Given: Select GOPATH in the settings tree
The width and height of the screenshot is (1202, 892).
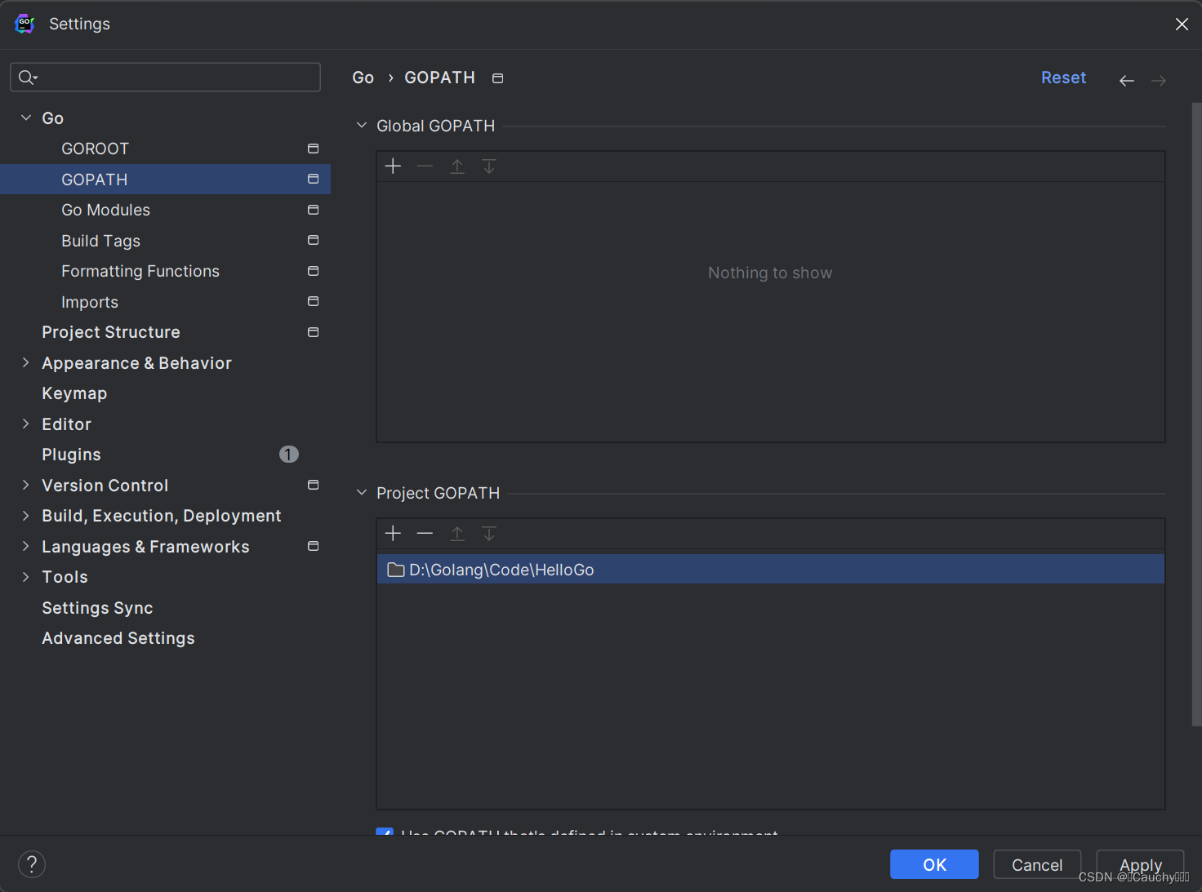Looking at the screenshot, I should tap(165, 179).
